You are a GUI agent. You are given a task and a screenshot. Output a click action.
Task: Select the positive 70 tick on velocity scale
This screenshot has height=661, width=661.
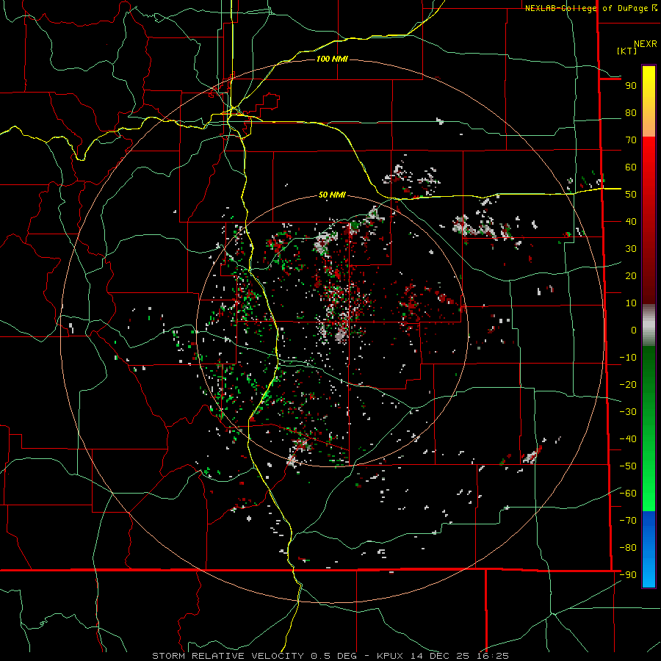click(x=631, y=140)
